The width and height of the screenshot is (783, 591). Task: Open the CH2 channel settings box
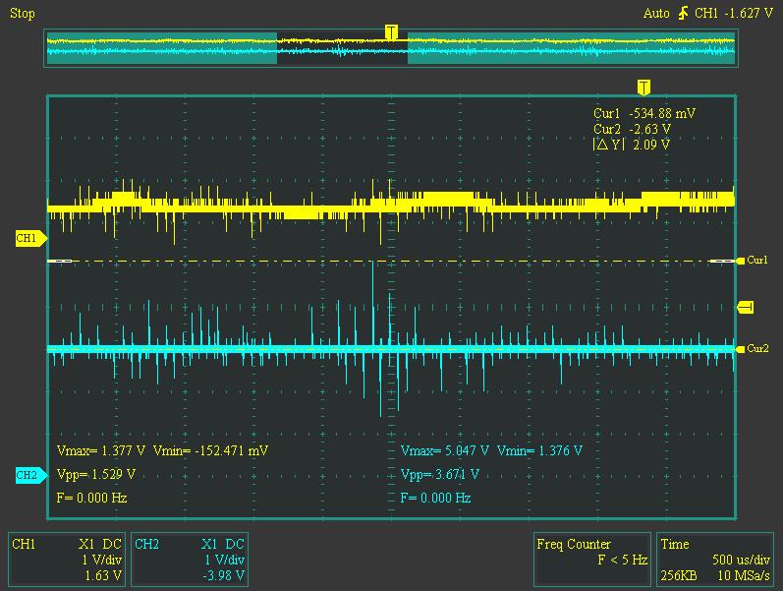[190, 560]
